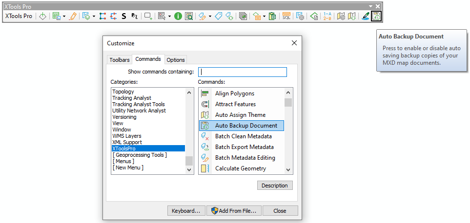This screenshot has height=223, width=470.
Task: Click the Show commands containing field
Action: (243, 72)
